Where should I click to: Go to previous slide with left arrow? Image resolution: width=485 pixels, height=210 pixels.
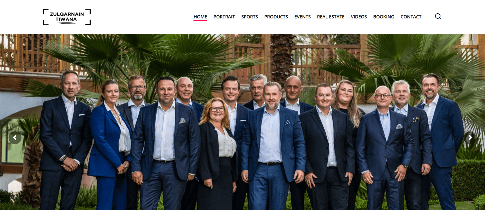(x=15, y=138)
